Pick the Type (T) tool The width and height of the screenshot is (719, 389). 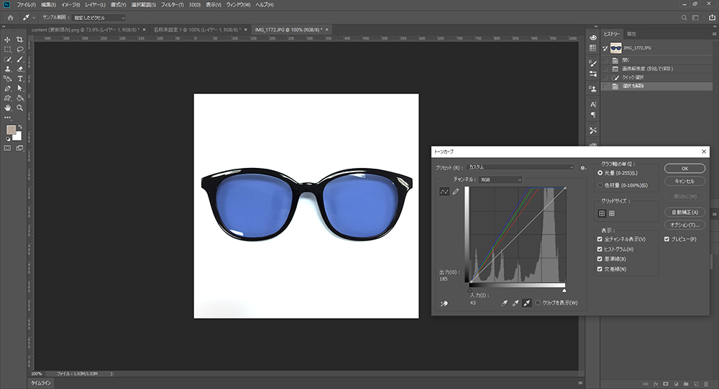click(x=20, y=78)
